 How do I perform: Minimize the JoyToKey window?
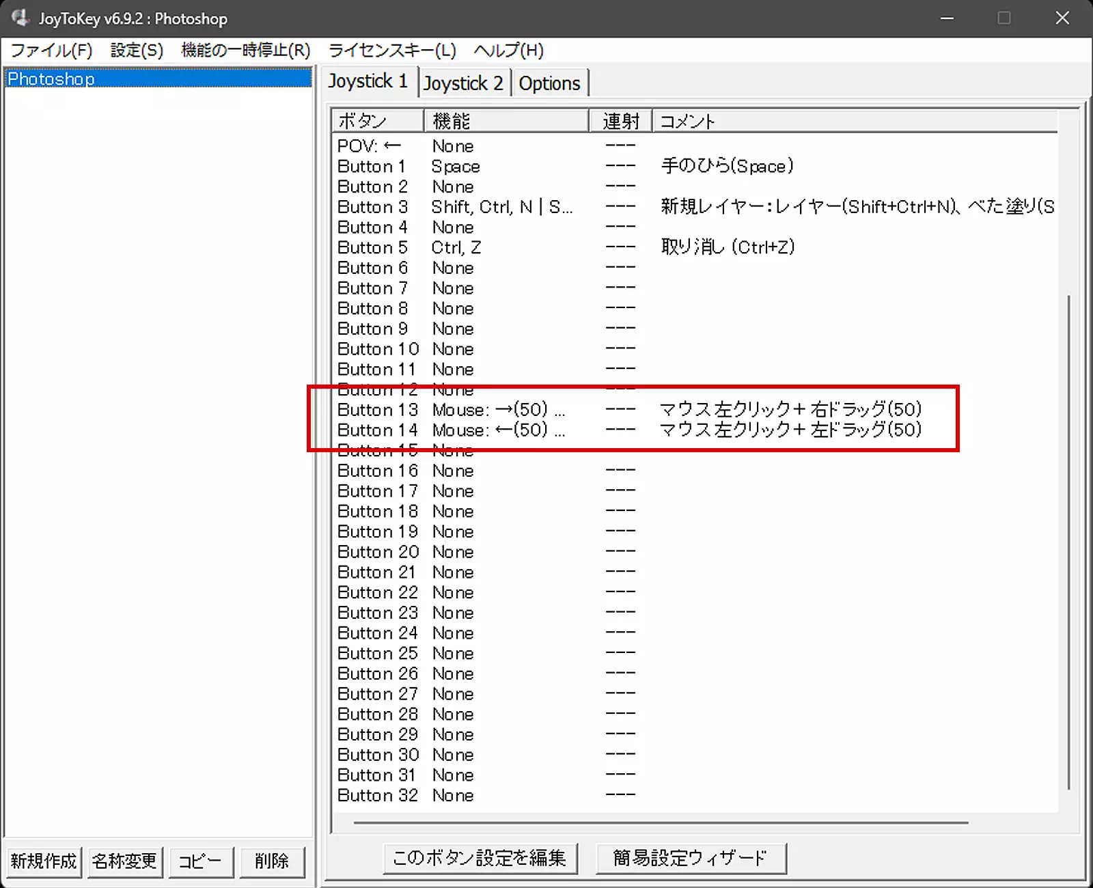tap(947, 18)
